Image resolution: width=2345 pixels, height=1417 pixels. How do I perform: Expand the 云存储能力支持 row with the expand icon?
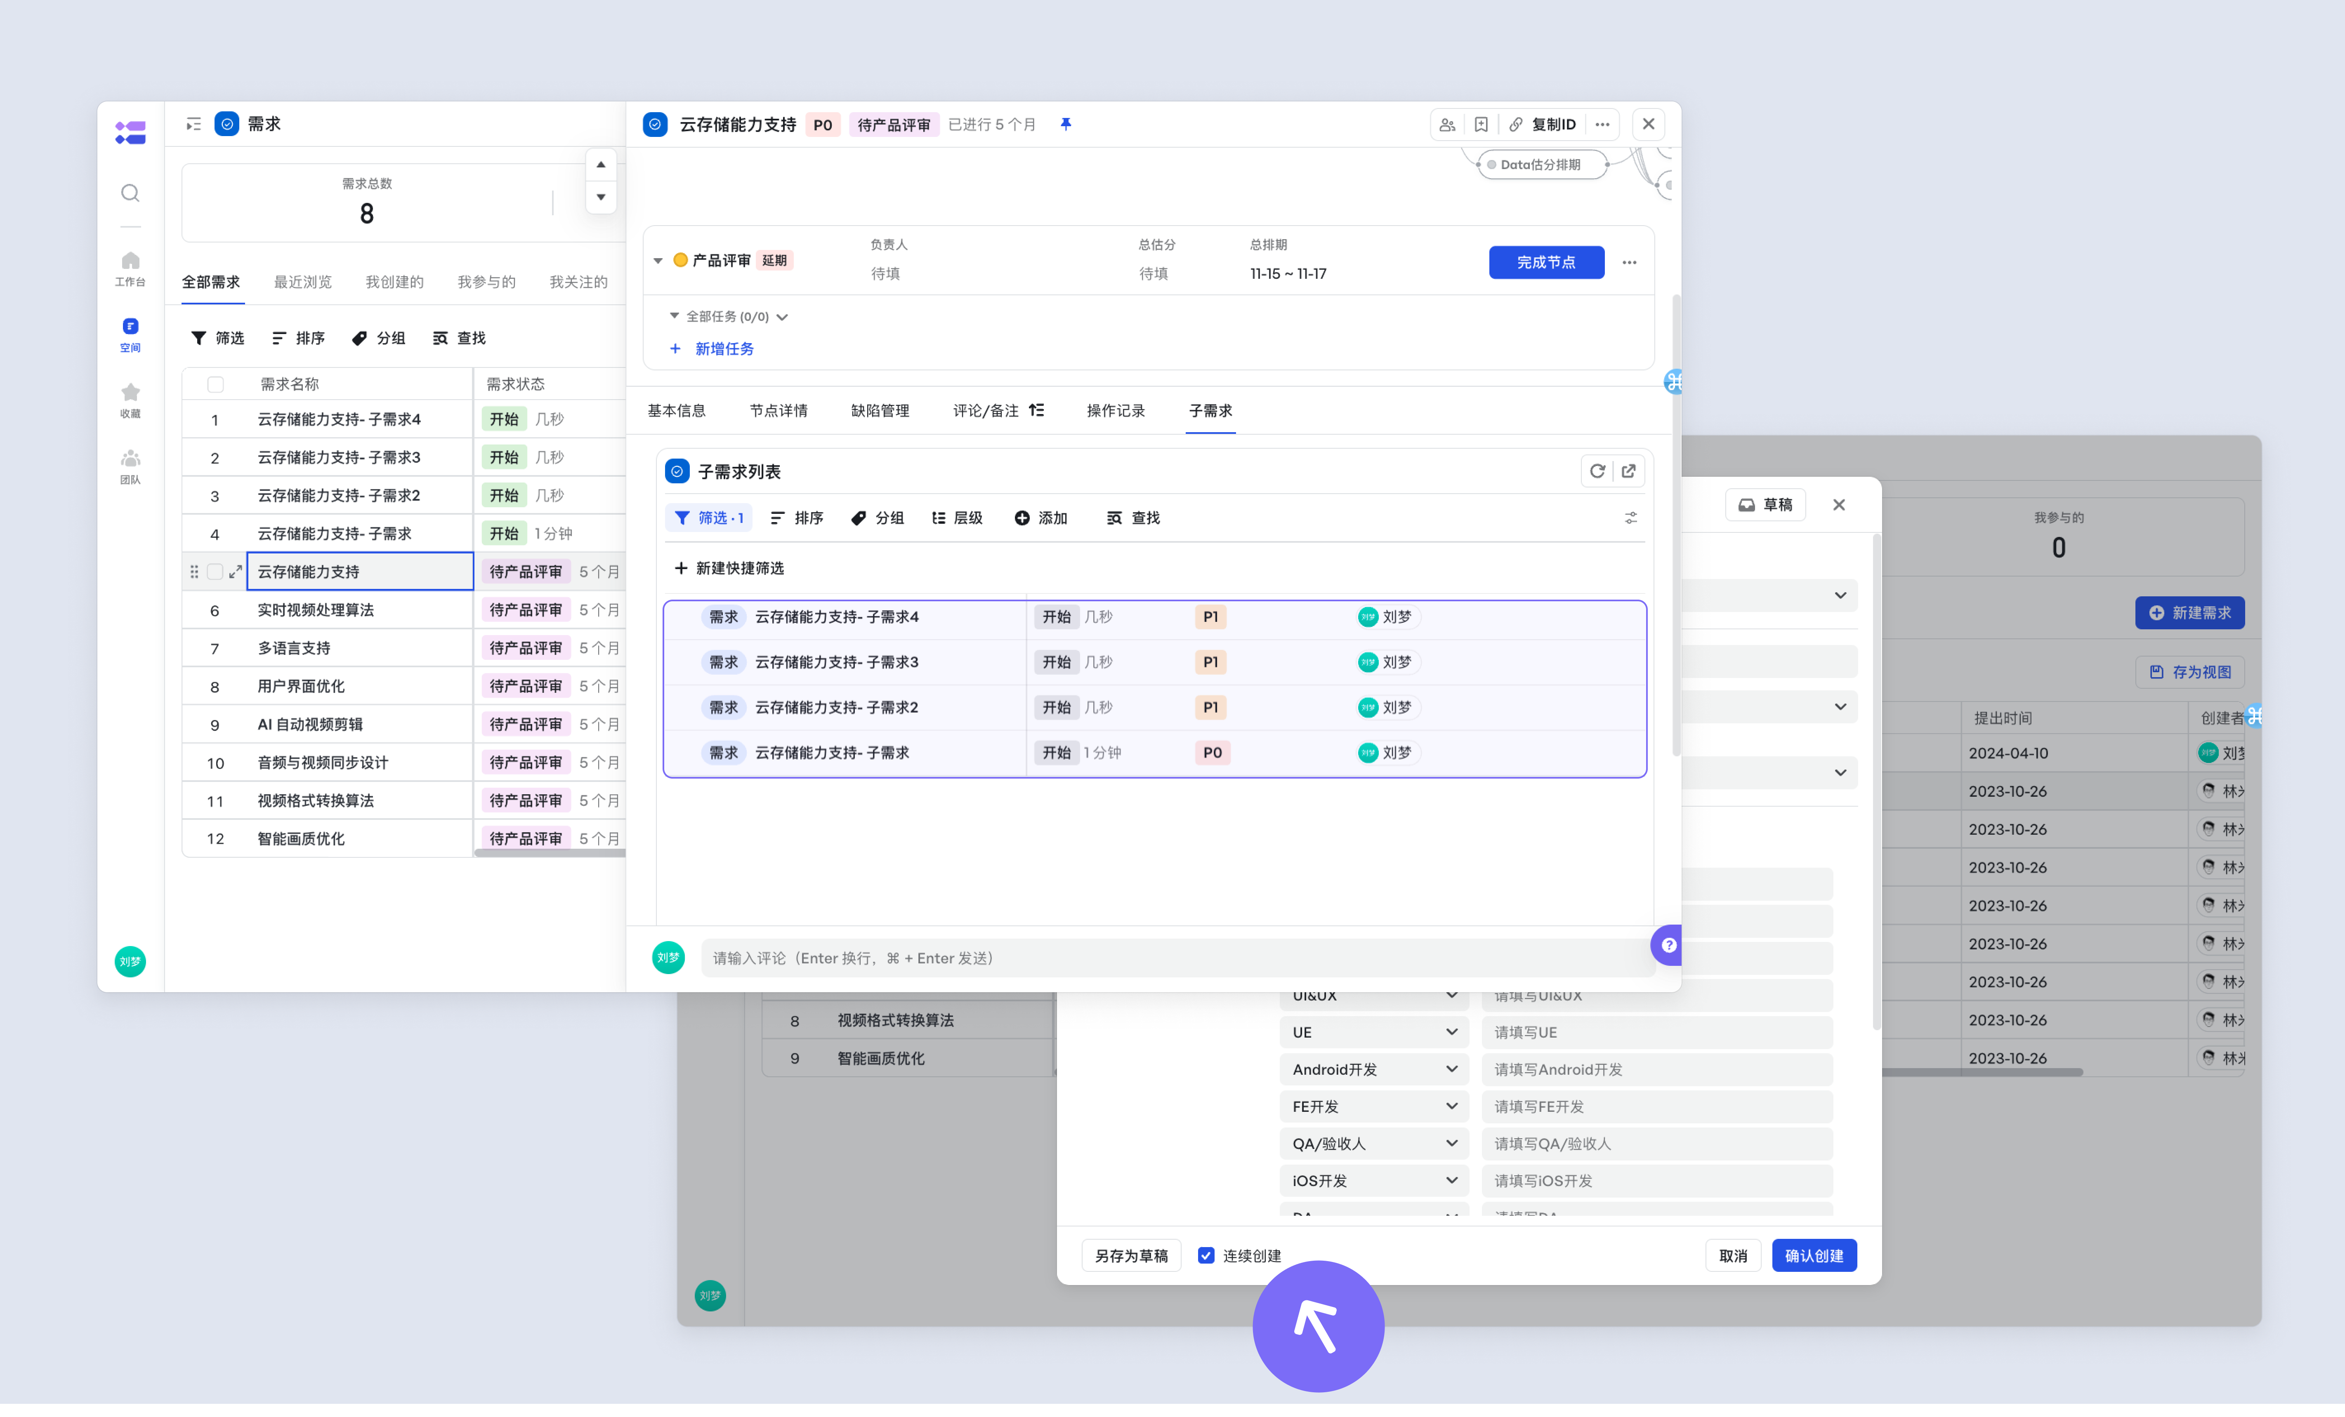point(235,571)
